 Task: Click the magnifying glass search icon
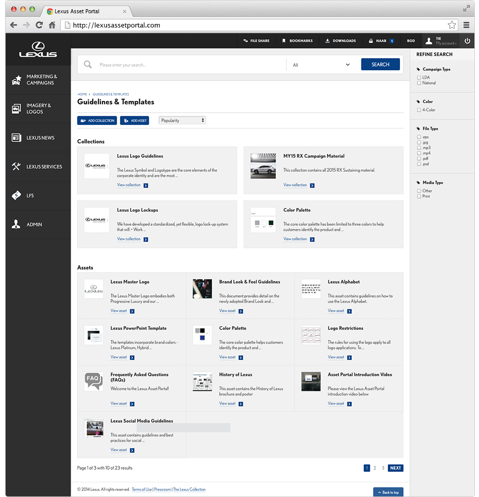(x=88, y=65)
